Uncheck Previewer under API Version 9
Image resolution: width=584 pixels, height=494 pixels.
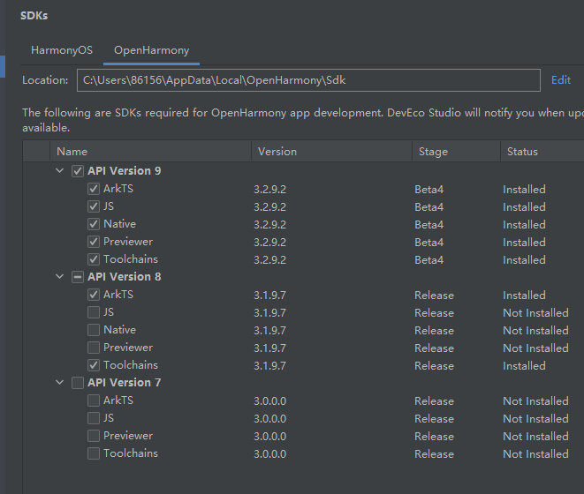click(94, 242)
